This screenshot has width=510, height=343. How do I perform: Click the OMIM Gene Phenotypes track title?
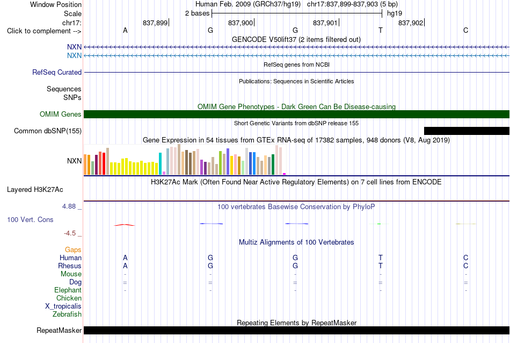[296, 106]
